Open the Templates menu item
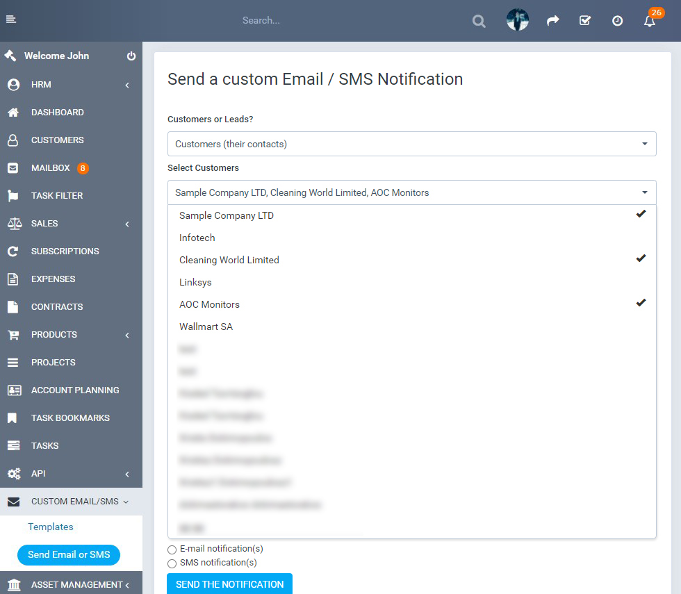This screenshot has height=594, width=681. [x=51, y=527]
